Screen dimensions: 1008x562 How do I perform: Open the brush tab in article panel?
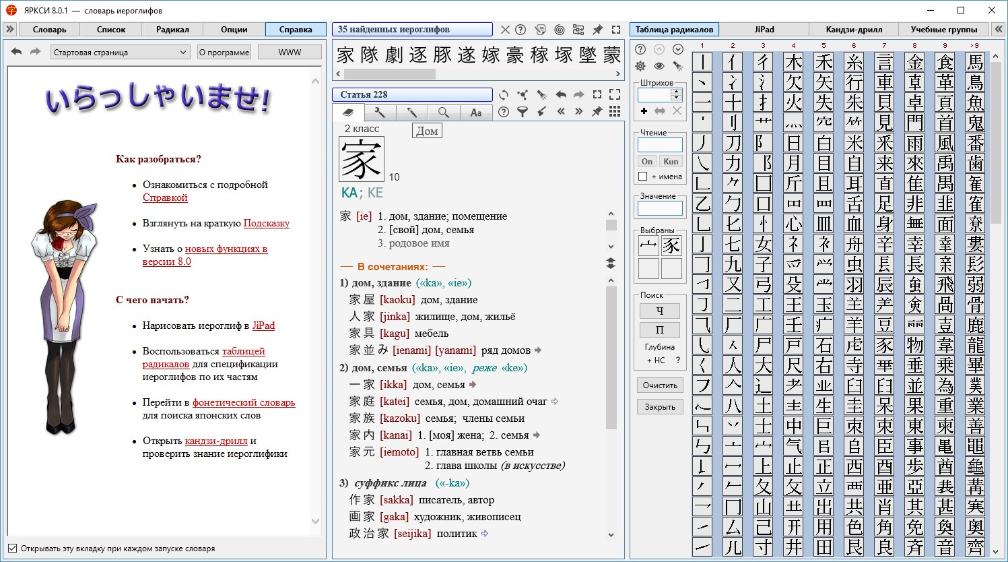[411, 113]
